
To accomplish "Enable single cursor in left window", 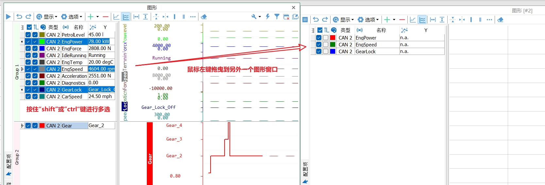I will coord(175,17).
